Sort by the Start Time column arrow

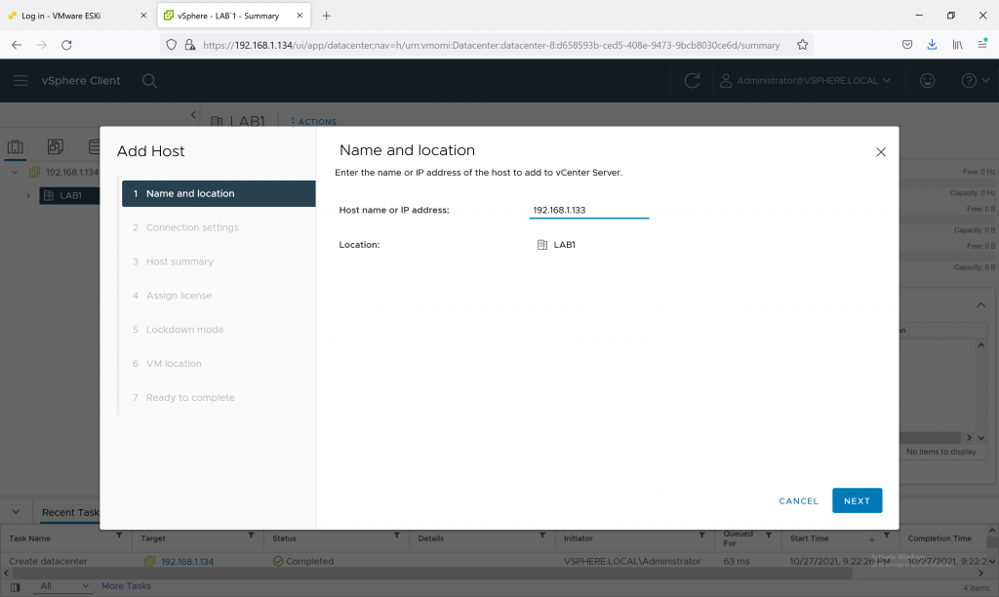click(x=871, y=538)
